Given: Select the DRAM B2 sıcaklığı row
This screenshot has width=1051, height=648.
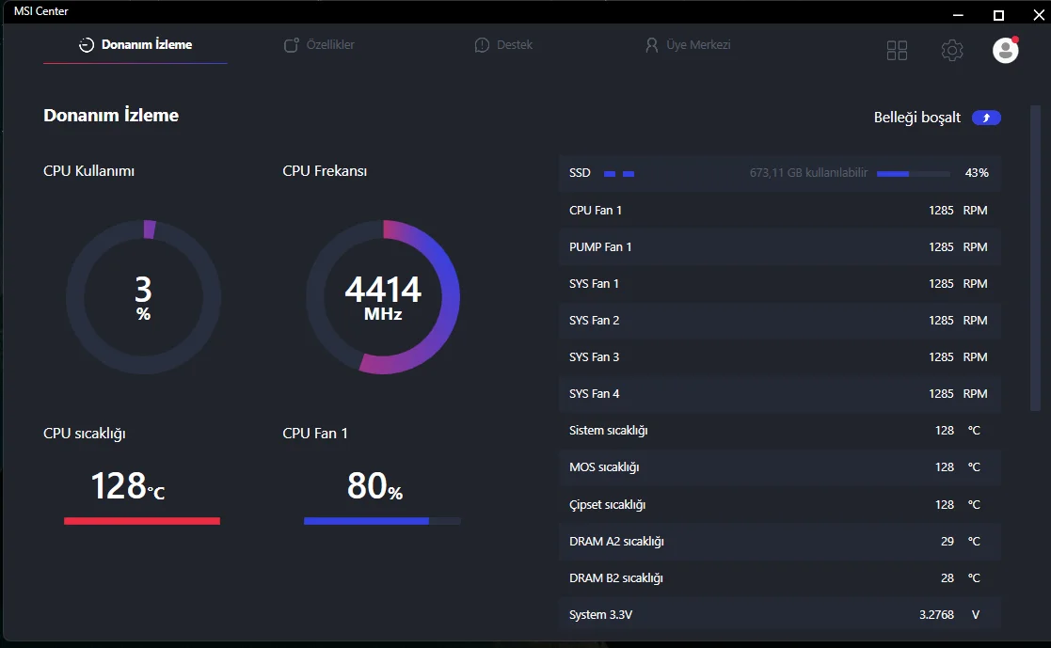Looking at the screenshot, I should tap(779, 578).
